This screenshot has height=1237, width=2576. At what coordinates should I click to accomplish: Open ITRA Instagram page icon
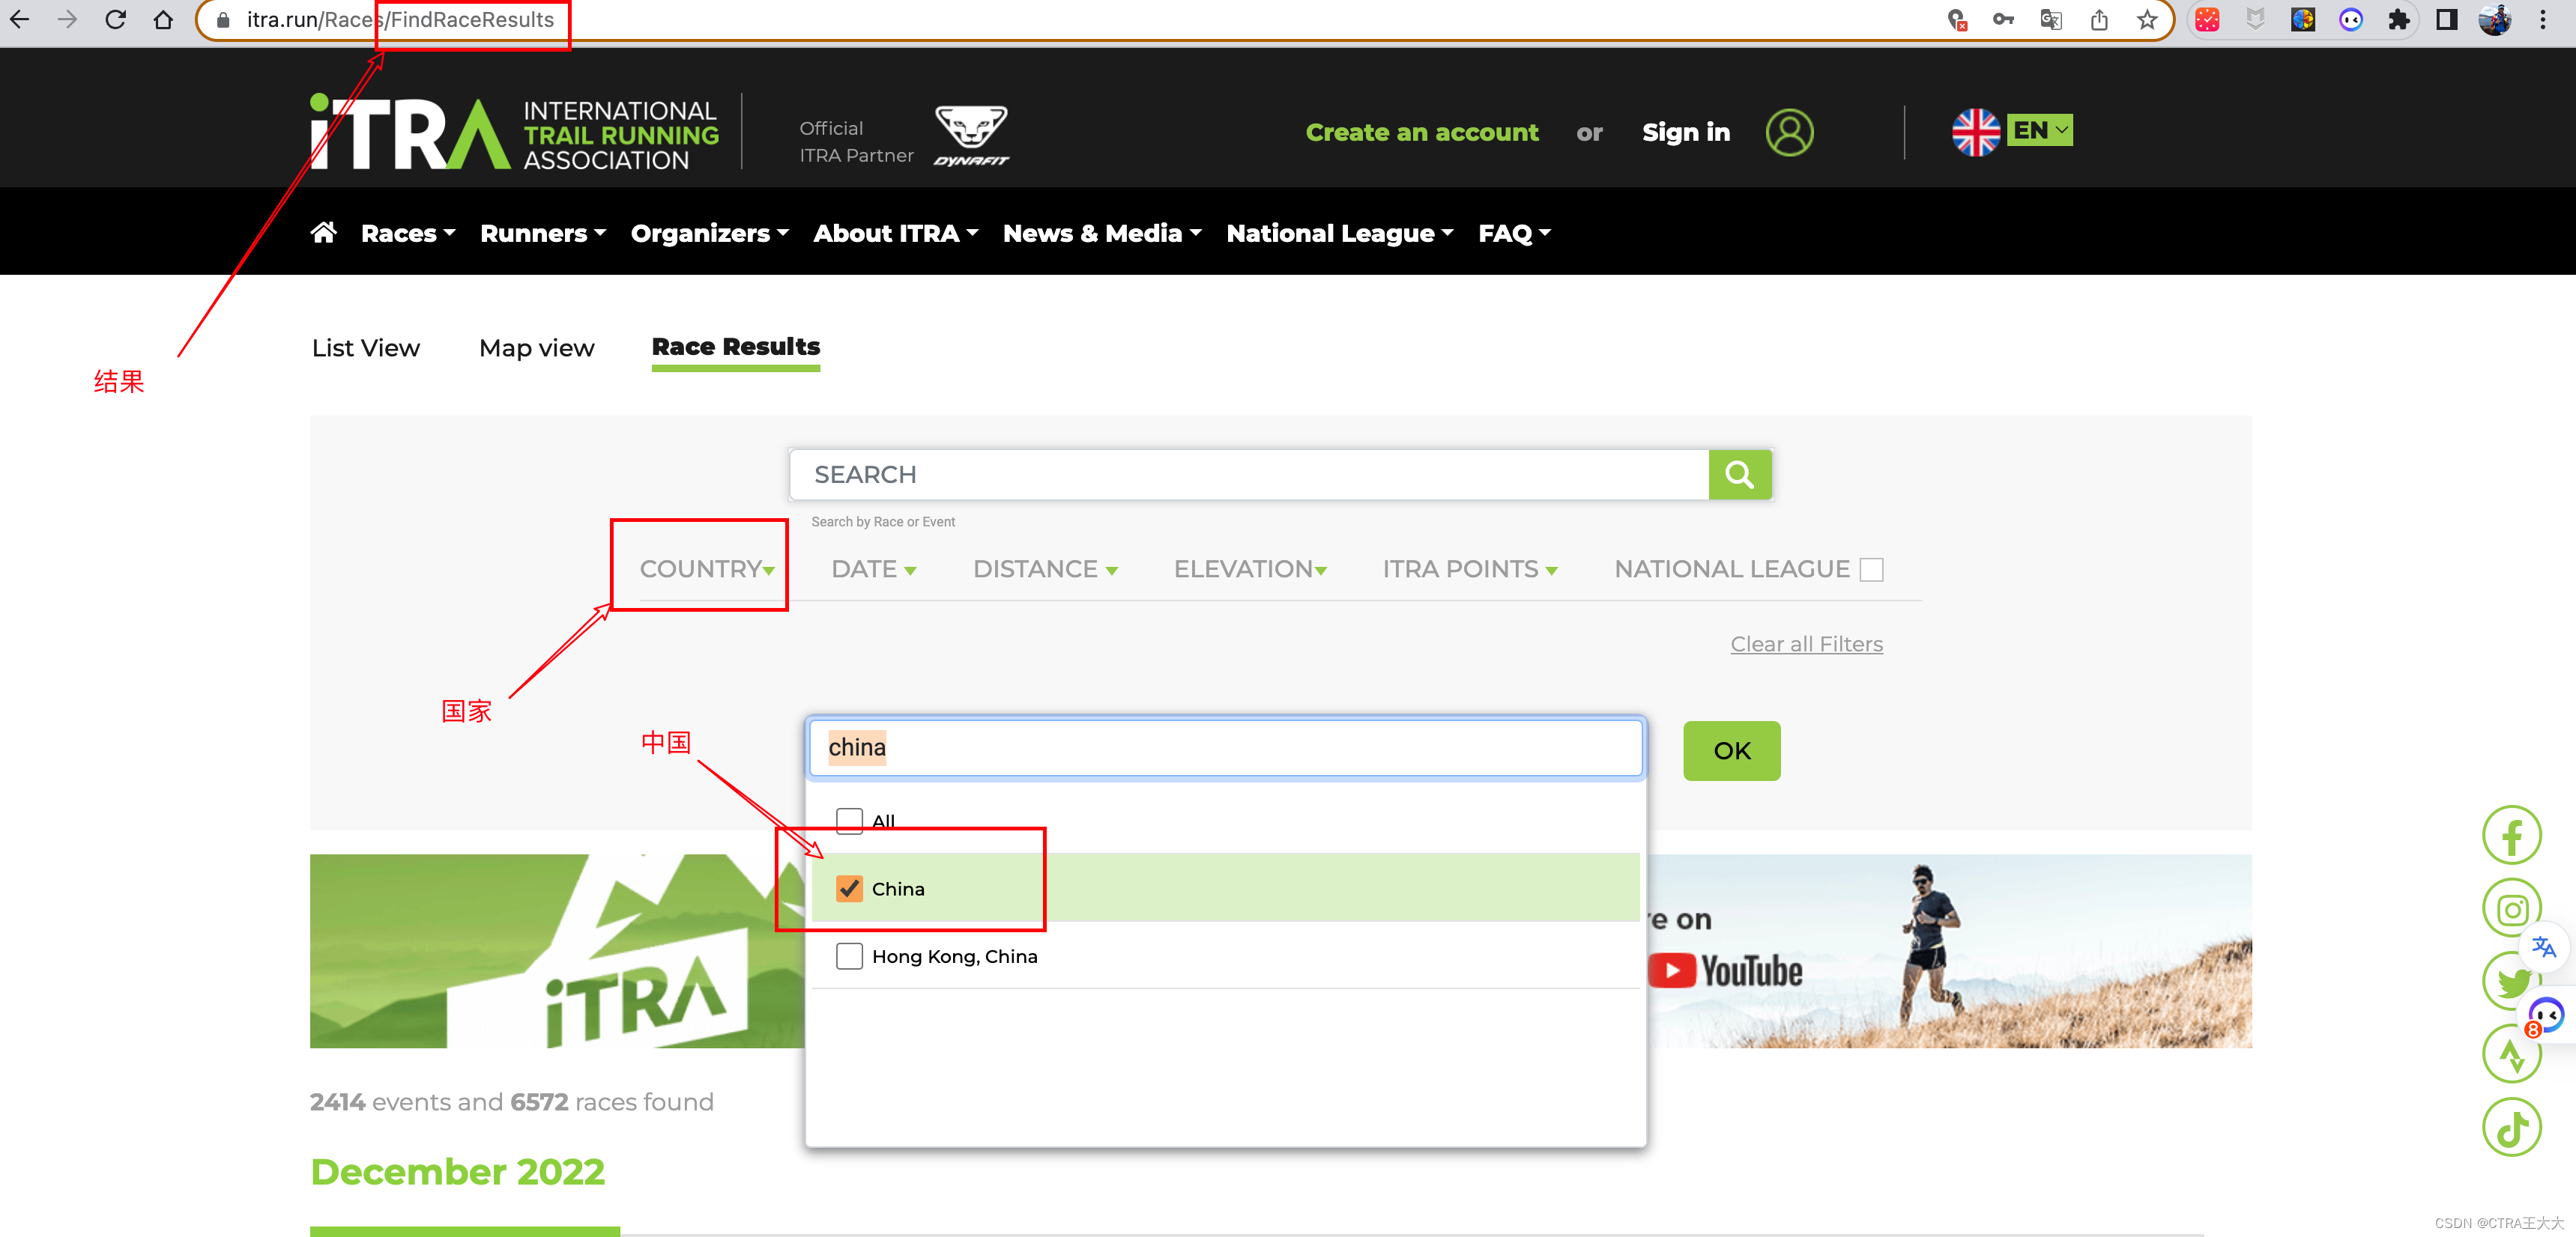[2511, 908]
